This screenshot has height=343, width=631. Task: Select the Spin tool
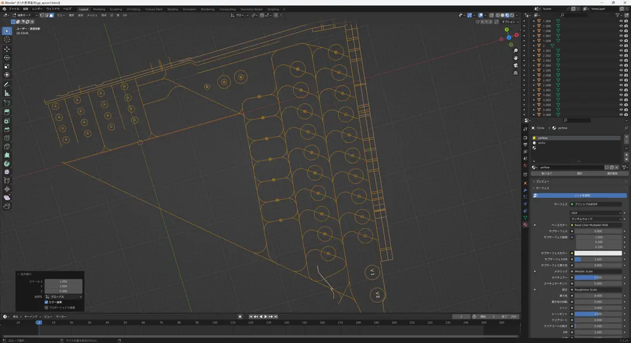click(7, 164)
